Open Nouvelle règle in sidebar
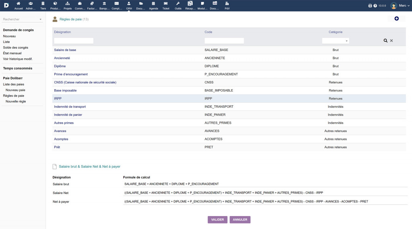Viewport: 412px width, 229px height. pyautogui.click(x=16, y=102)
